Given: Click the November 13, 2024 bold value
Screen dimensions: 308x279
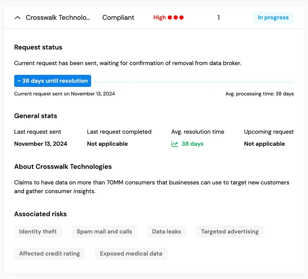Looking at the screenshot, I should [41, 144].
